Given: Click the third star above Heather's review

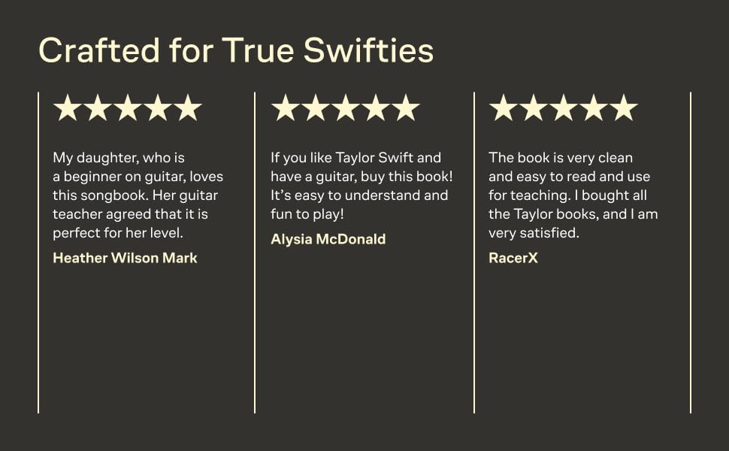Looking at the screenshot, I should coord(128,108).
